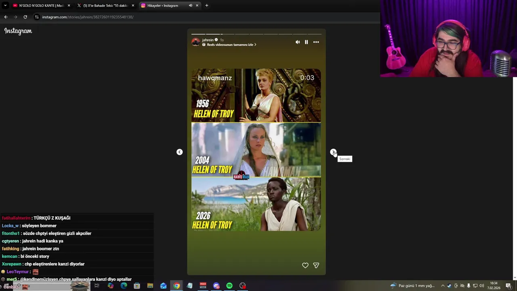Screen dimensions: 517x291
Task: Go to the next story (Sonraki arrow)
Action: pyautogui.click(x=333, y=152)
